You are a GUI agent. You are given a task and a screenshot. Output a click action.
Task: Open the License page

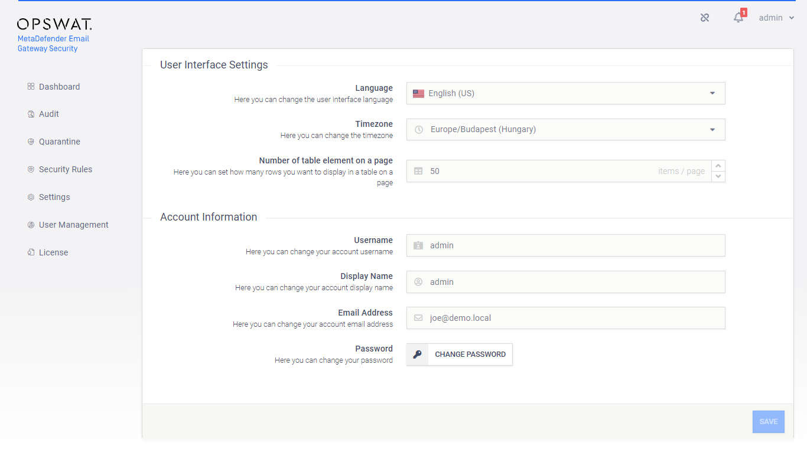coord(54,252)
